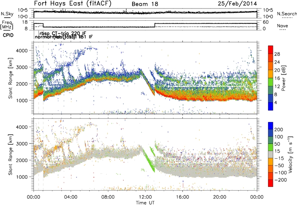Click the '15' label on Velocity colorbar
Viewport: 297px width, 205px height.
point(277,151)
